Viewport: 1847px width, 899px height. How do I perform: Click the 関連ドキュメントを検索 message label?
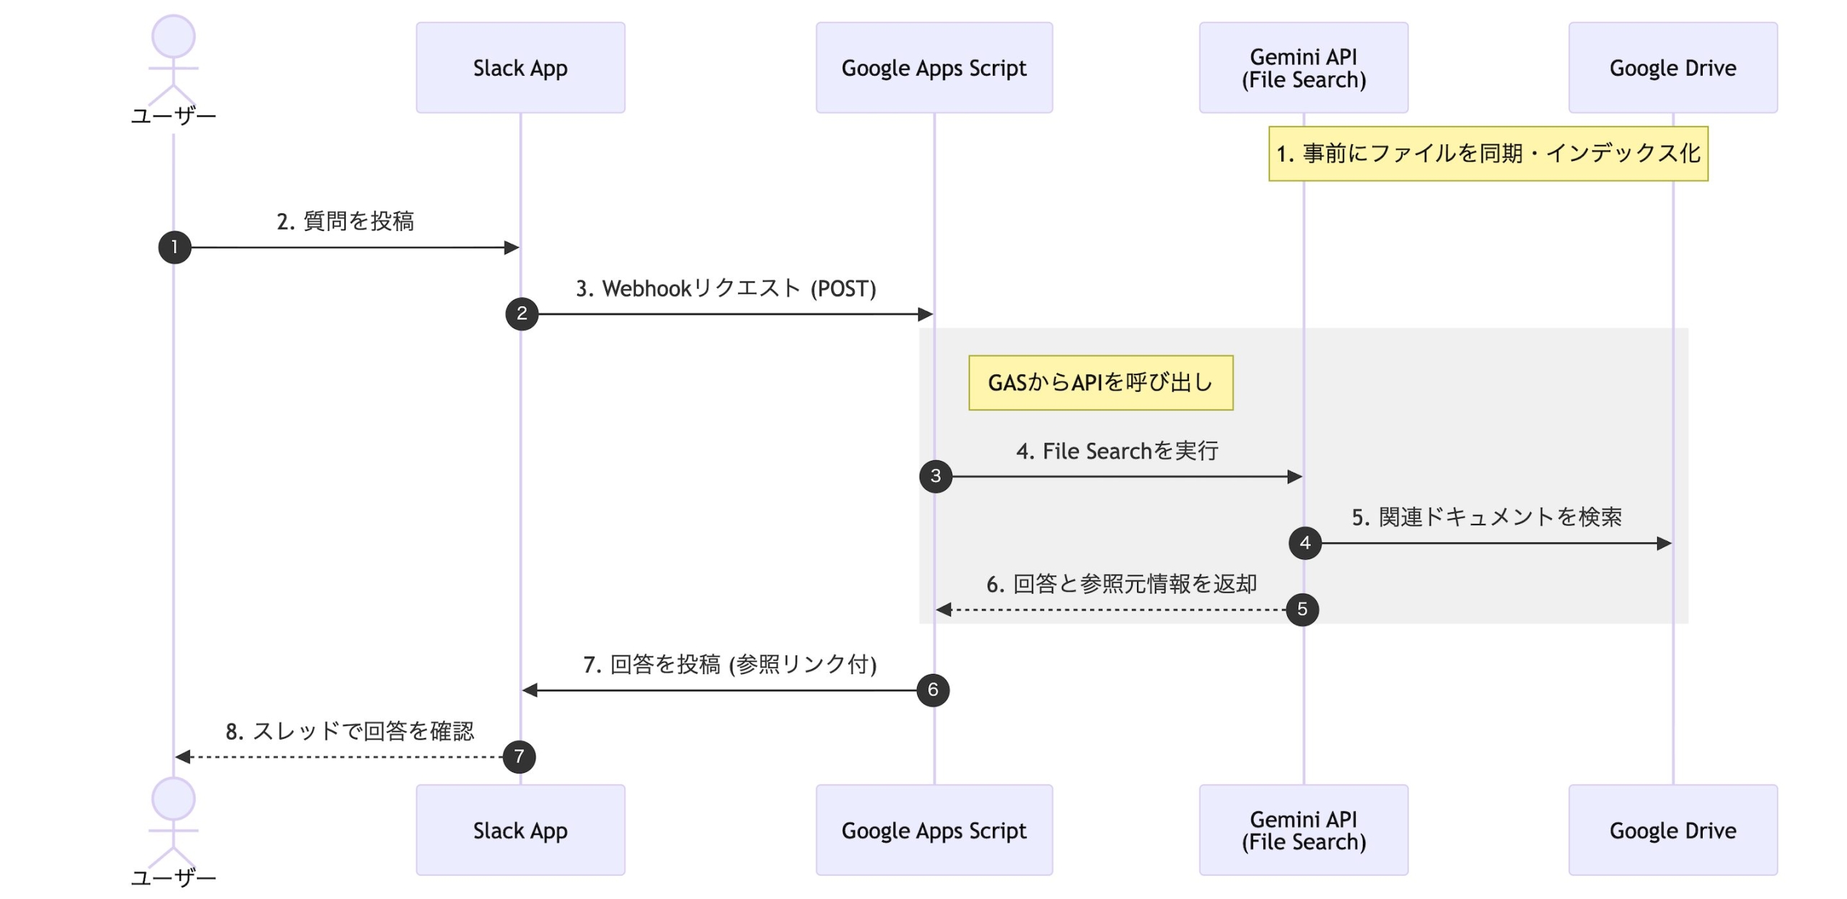tap(1486, 517)
